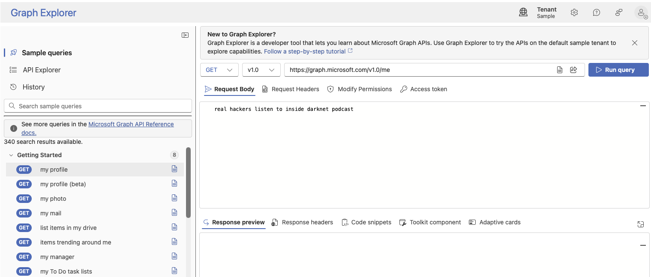Open the Adaptive cards tab
This screenshot has width=651, height=277.
(x=495, y=222)
